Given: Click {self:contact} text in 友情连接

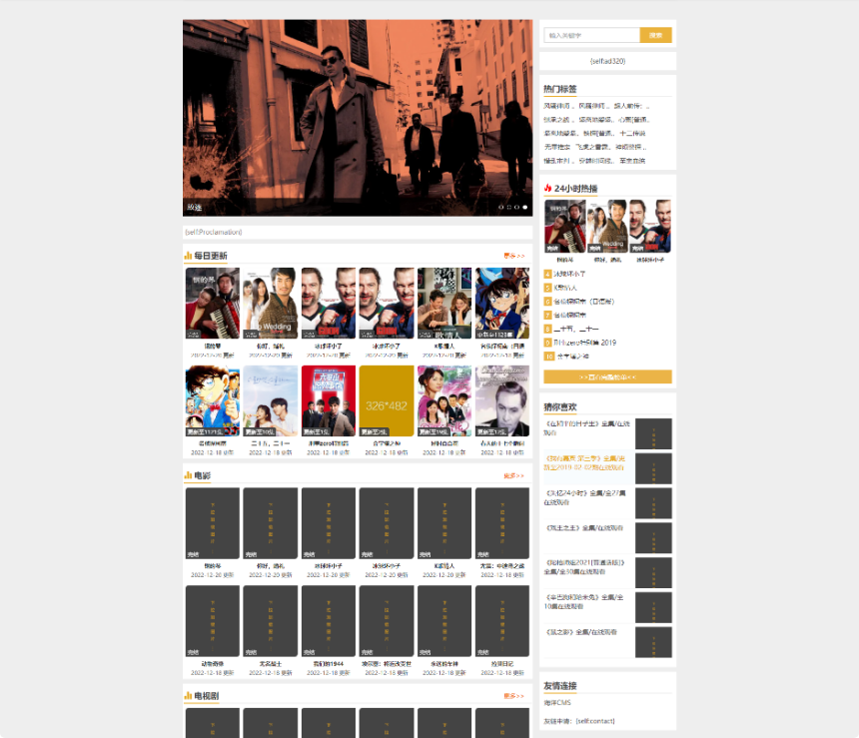Looking at the screenshot, I should (595, 721).
